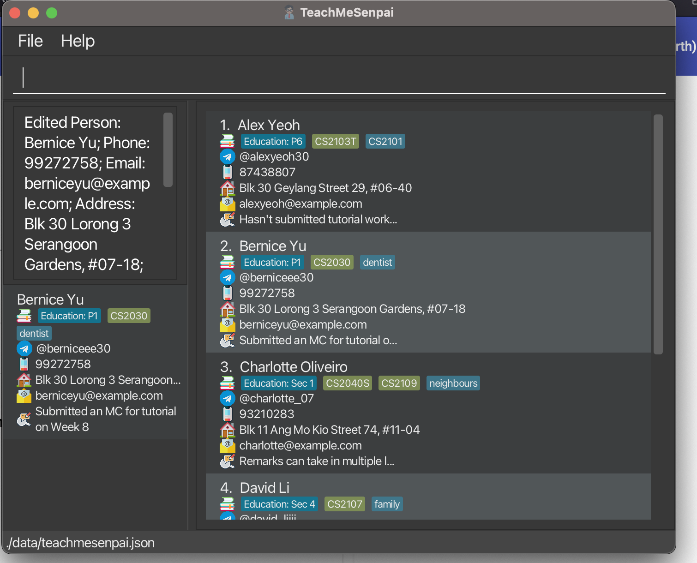697x563 pixels.
Task: Click the Telegram icon beside @berniceee30 in the list
Action: point(227,278)
